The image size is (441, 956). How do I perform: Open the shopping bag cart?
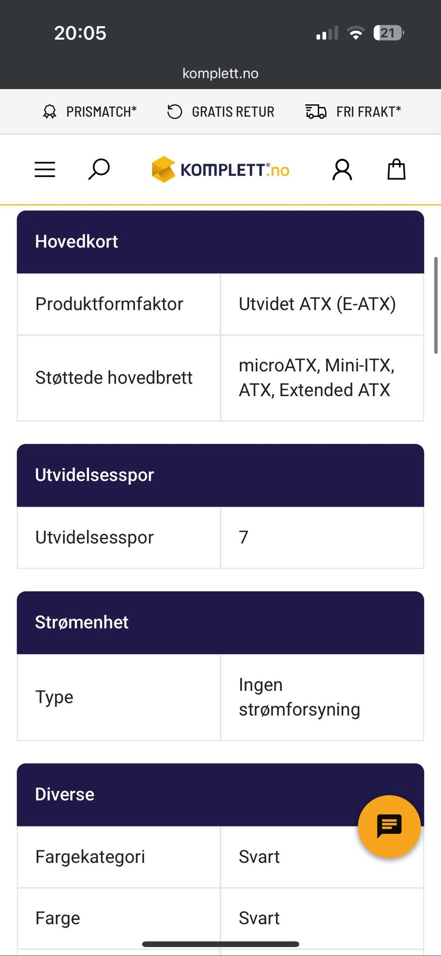pos(396,170)
